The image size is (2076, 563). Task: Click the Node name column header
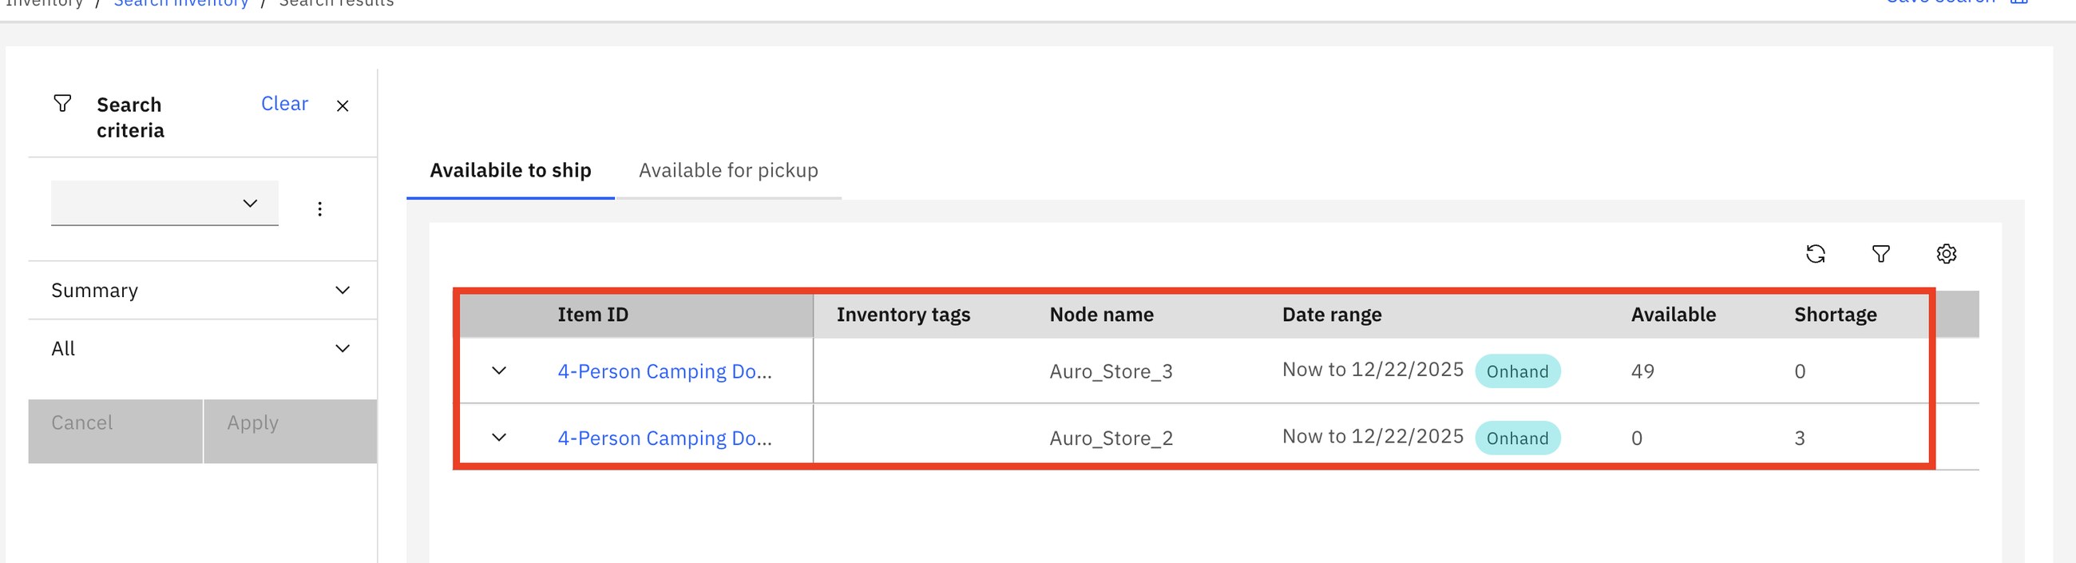point(1102,315)
